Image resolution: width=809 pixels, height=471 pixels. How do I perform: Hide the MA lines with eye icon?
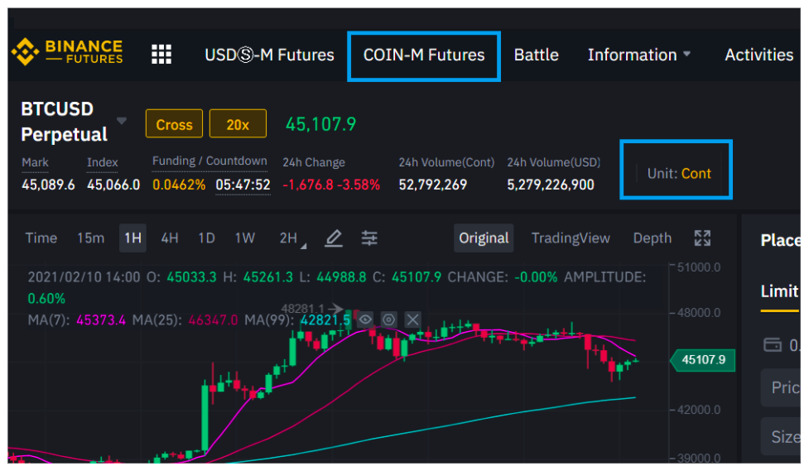coord(365,319)
